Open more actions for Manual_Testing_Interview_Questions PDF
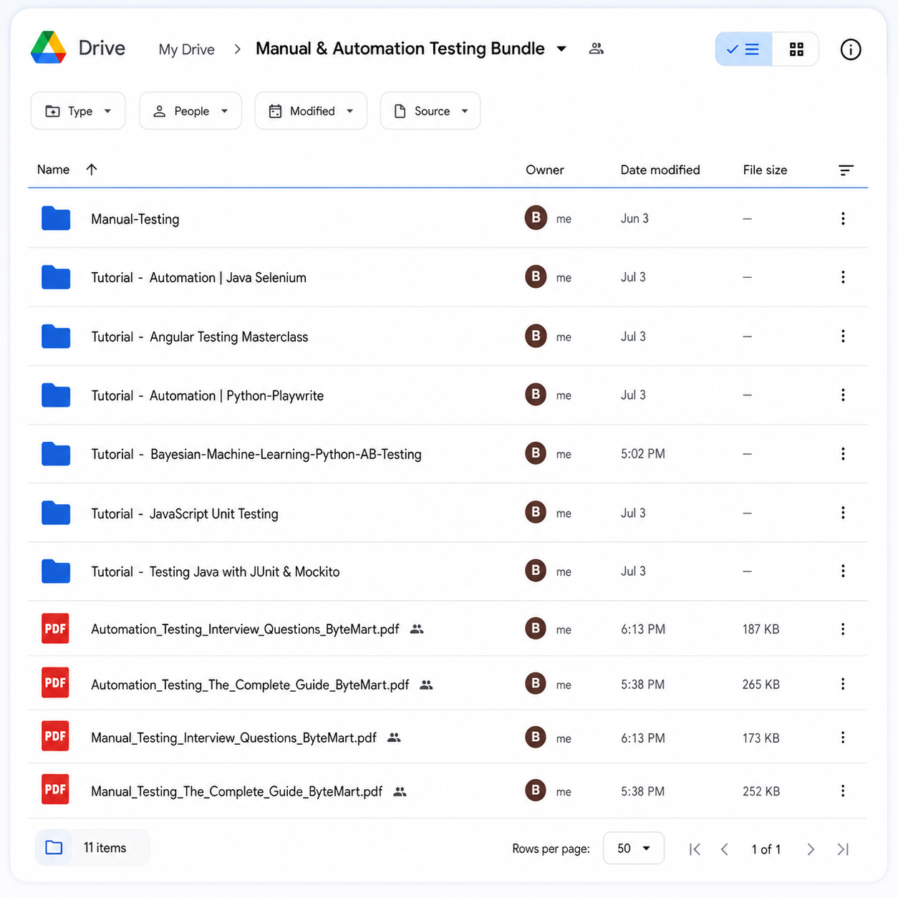Viewport: 898px width, 898px height. point(843,738)
